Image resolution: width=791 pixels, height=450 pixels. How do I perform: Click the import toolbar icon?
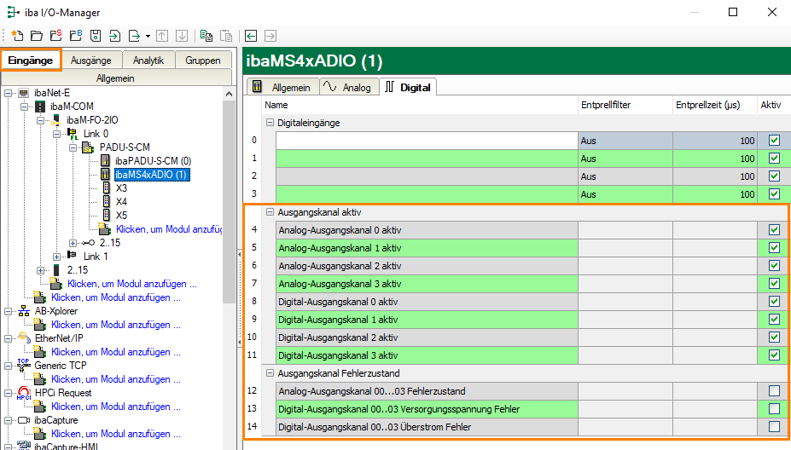click(114, 36)
